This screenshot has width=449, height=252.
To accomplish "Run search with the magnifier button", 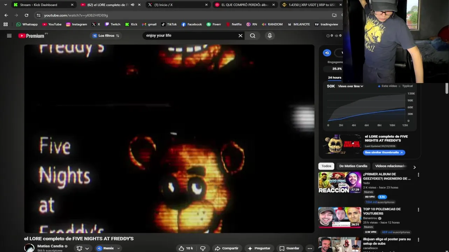I will (253, 36).
